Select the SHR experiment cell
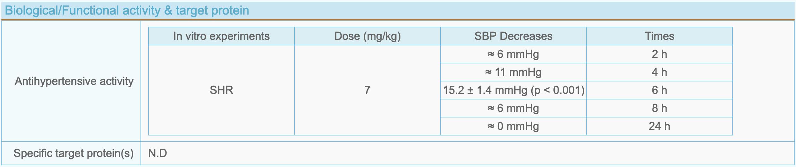Viewport: 796px width, 167px height. click(221, 90)
